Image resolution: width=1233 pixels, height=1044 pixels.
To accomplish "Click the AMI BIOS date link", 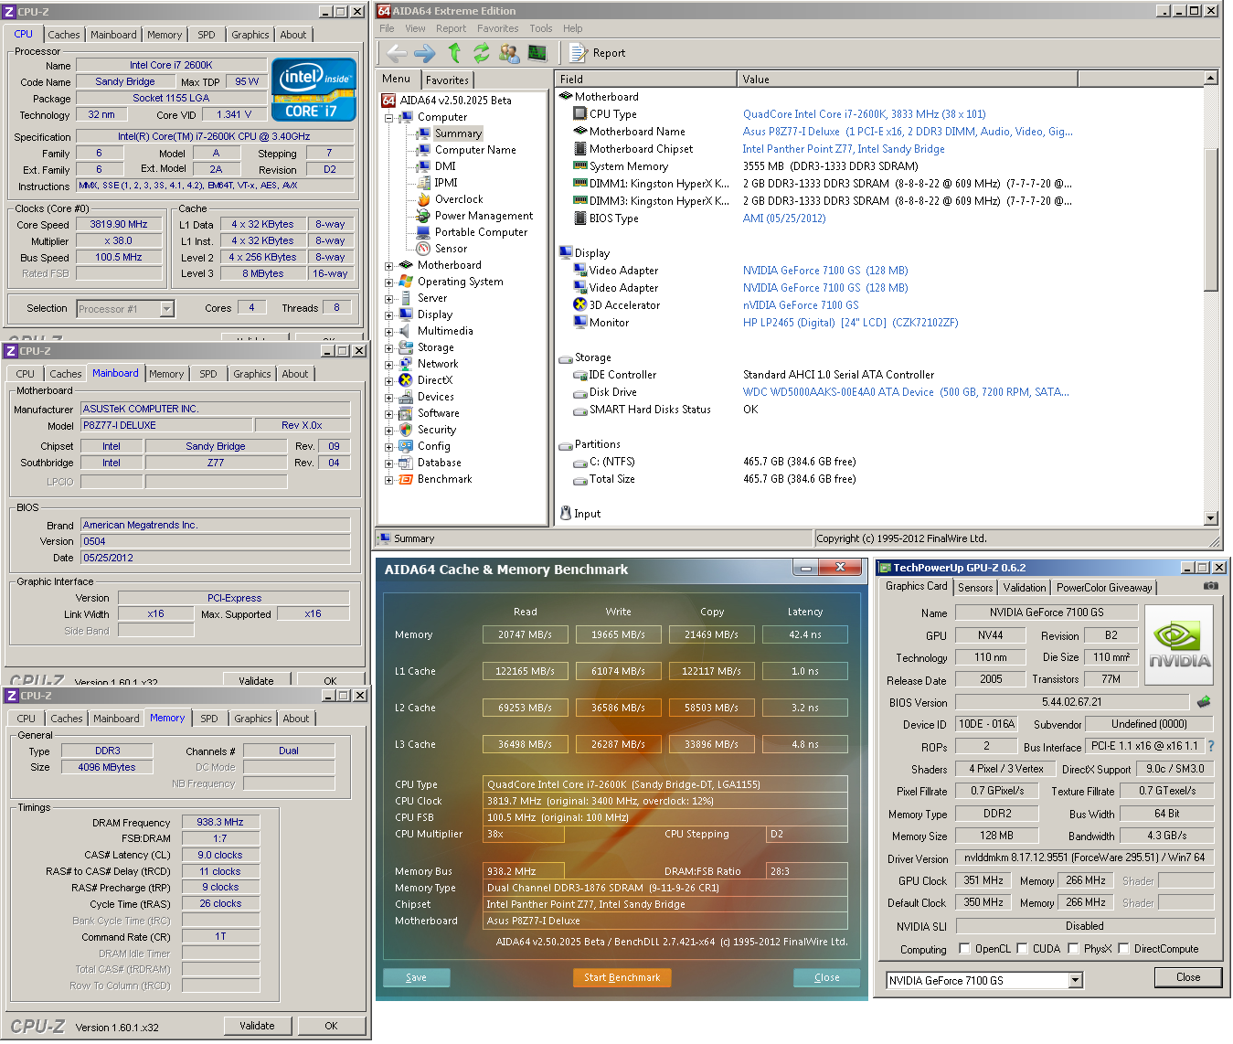I will 784,218.
